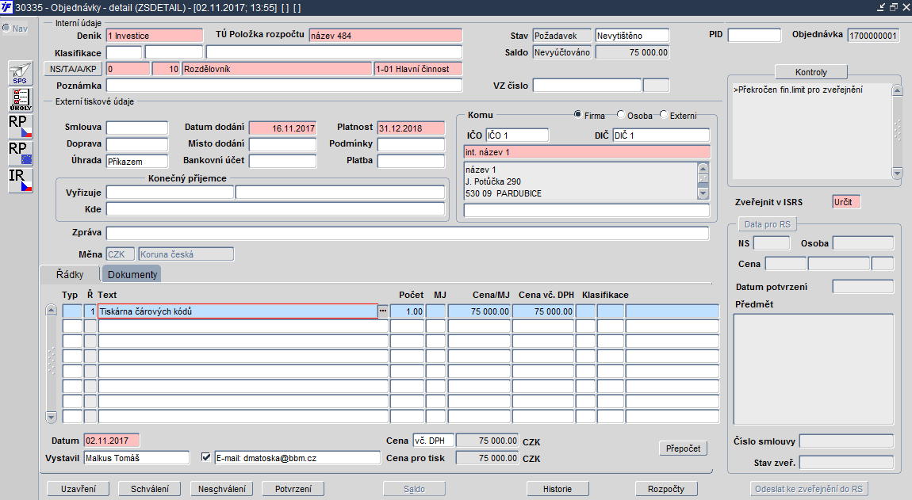Click the RP EU flag icon
The height and width of the screenshot is (500, 912).
point(21,153)
